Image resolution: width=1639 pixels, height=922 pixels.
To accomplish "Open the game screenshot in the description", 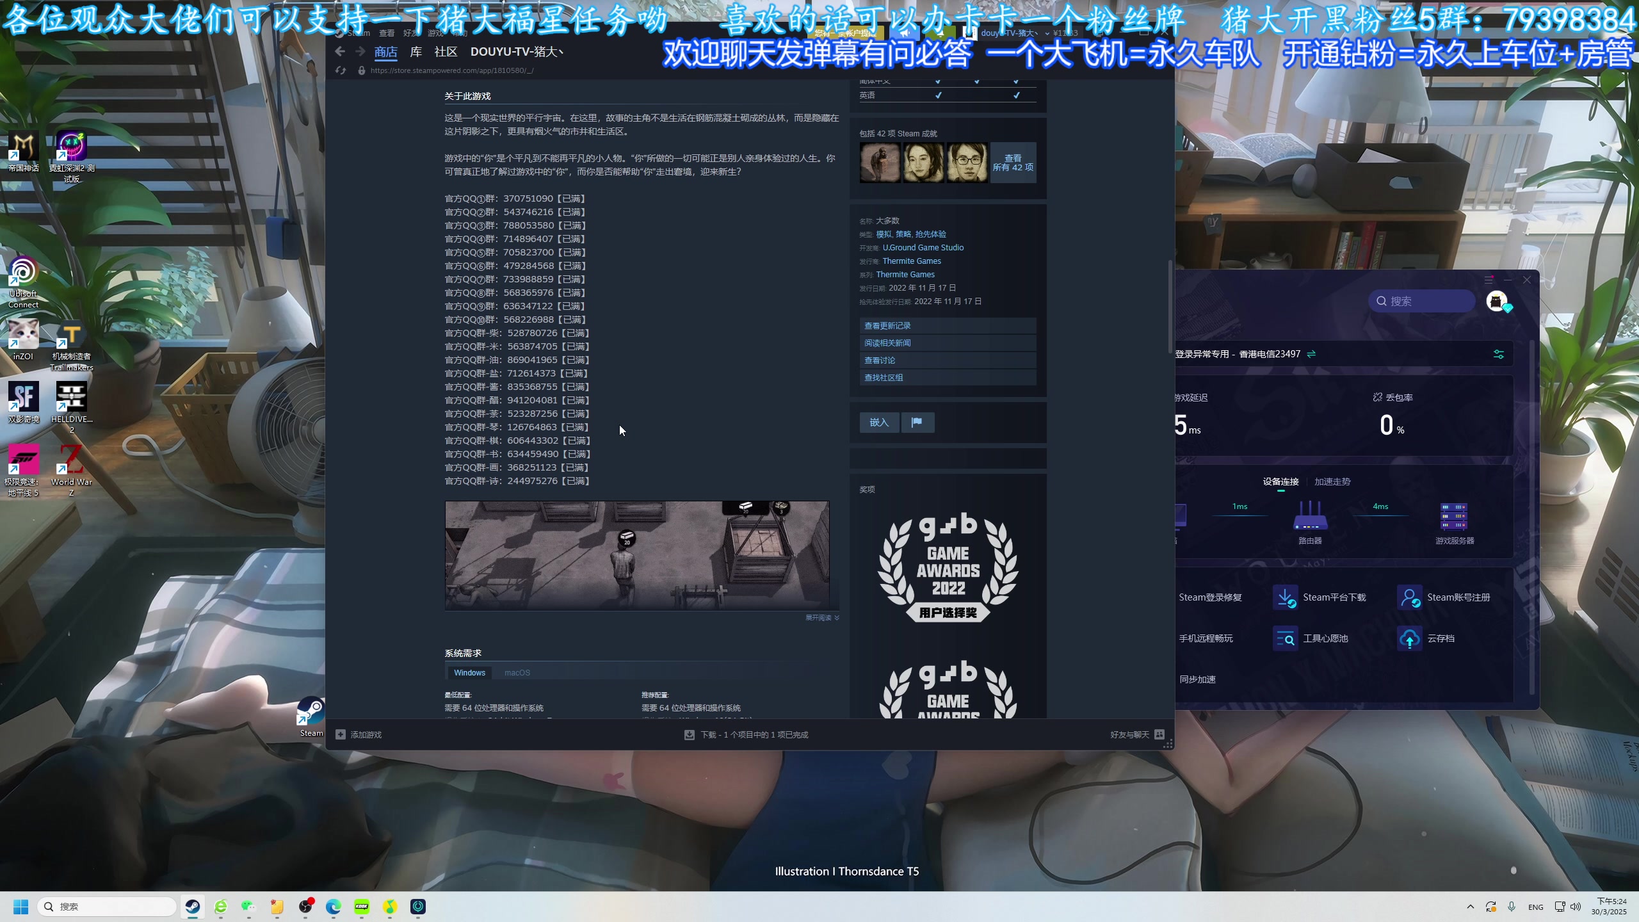I will tap(637, 555).
